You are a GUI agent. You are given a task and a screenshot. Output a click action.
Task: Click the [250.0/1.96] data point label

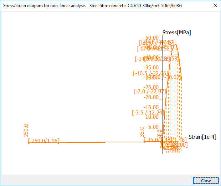click(43, 141)
